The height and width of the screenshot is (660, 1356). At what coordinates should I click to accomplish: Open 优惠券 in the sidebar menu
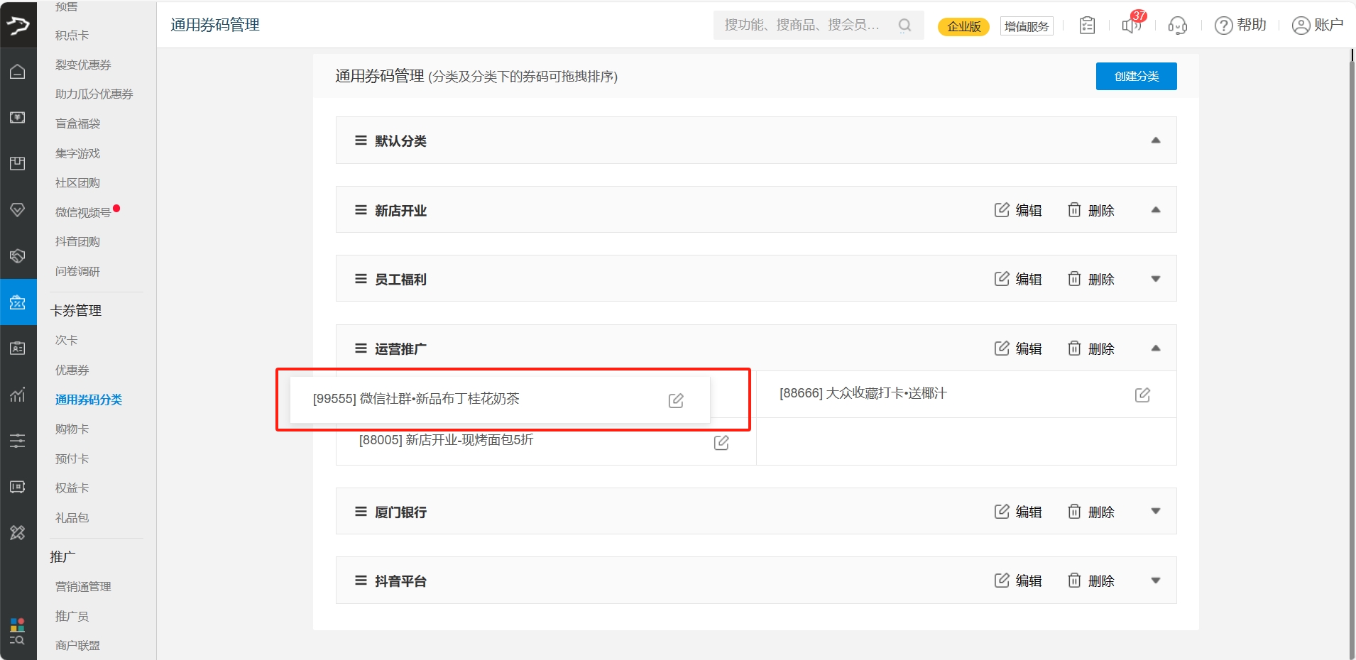tap(72, 370)
